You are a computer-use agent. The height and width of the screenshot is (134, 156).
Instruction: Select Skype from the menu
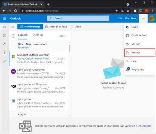point(140,27)
